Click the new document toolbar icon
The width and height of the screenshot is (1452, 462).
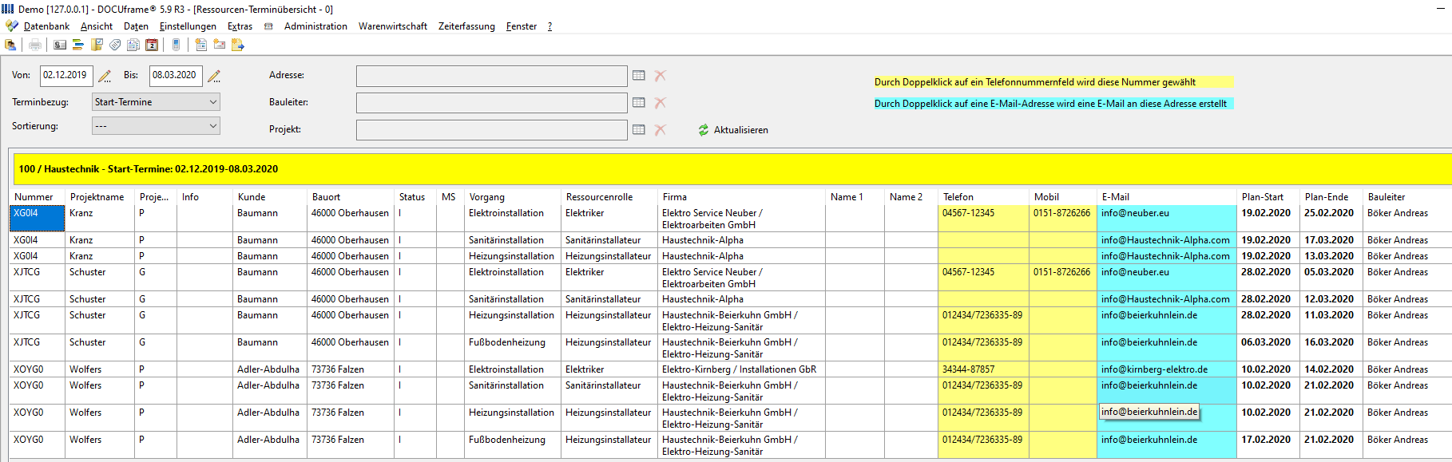click(x=200, y=45)
